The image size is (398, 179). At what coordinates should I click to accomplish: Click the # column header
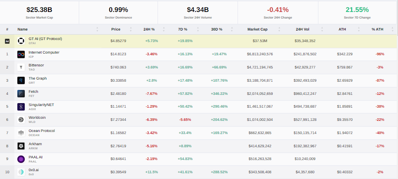(7, 29)
